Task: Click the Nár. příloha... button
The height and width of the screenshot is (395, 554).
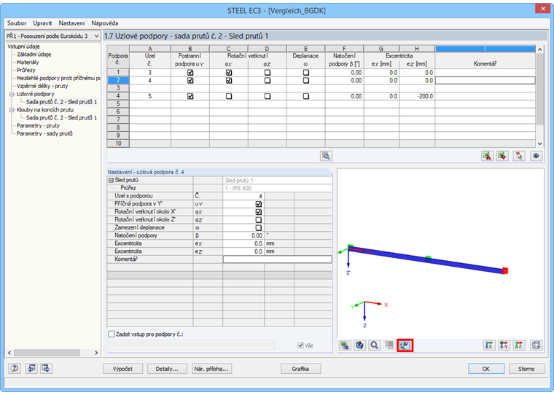Action: click(211, 369)
